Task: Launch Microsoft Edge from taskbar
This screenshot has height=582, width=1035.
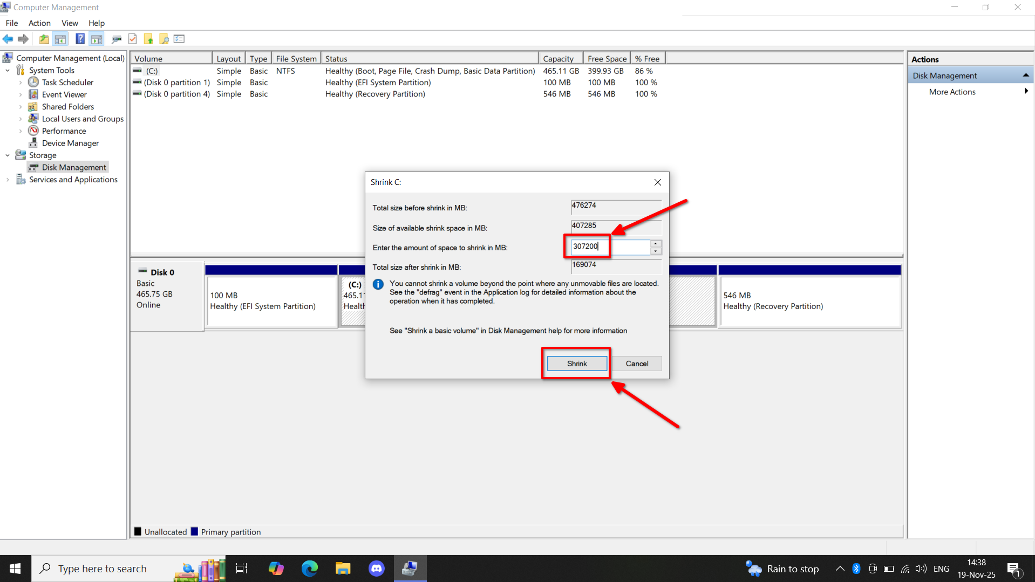Action: pyautogui.click(x=309, y=568)
